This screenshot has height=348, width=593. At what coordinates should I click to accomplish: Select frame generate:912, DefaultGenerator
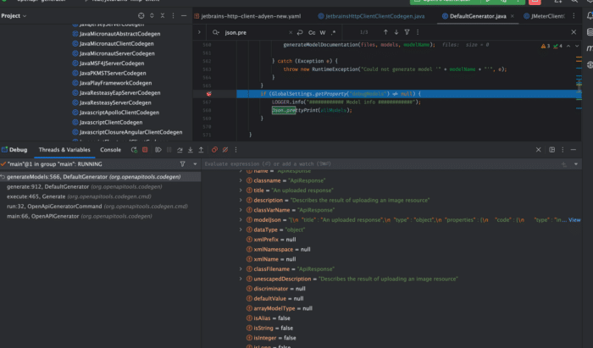[100, 186]
